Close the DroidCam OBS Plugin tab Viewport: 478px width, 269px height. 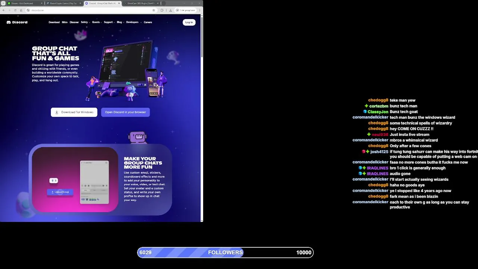tap(158, 3)
